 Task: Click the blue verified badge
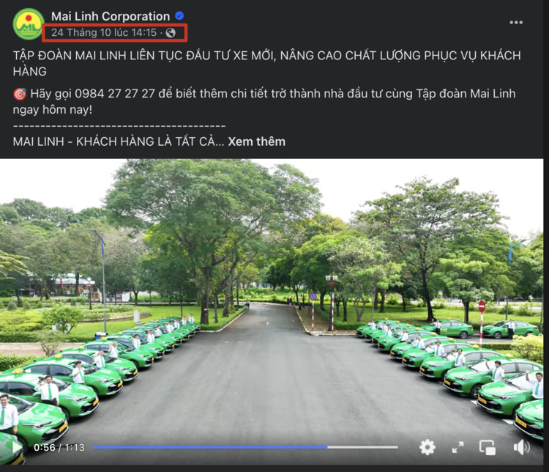click(x=179, y=16)
